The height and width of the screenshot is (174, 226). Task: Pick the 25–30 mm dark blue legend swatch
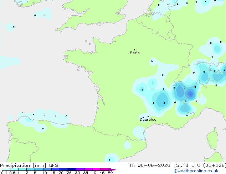tap(72, 169)
